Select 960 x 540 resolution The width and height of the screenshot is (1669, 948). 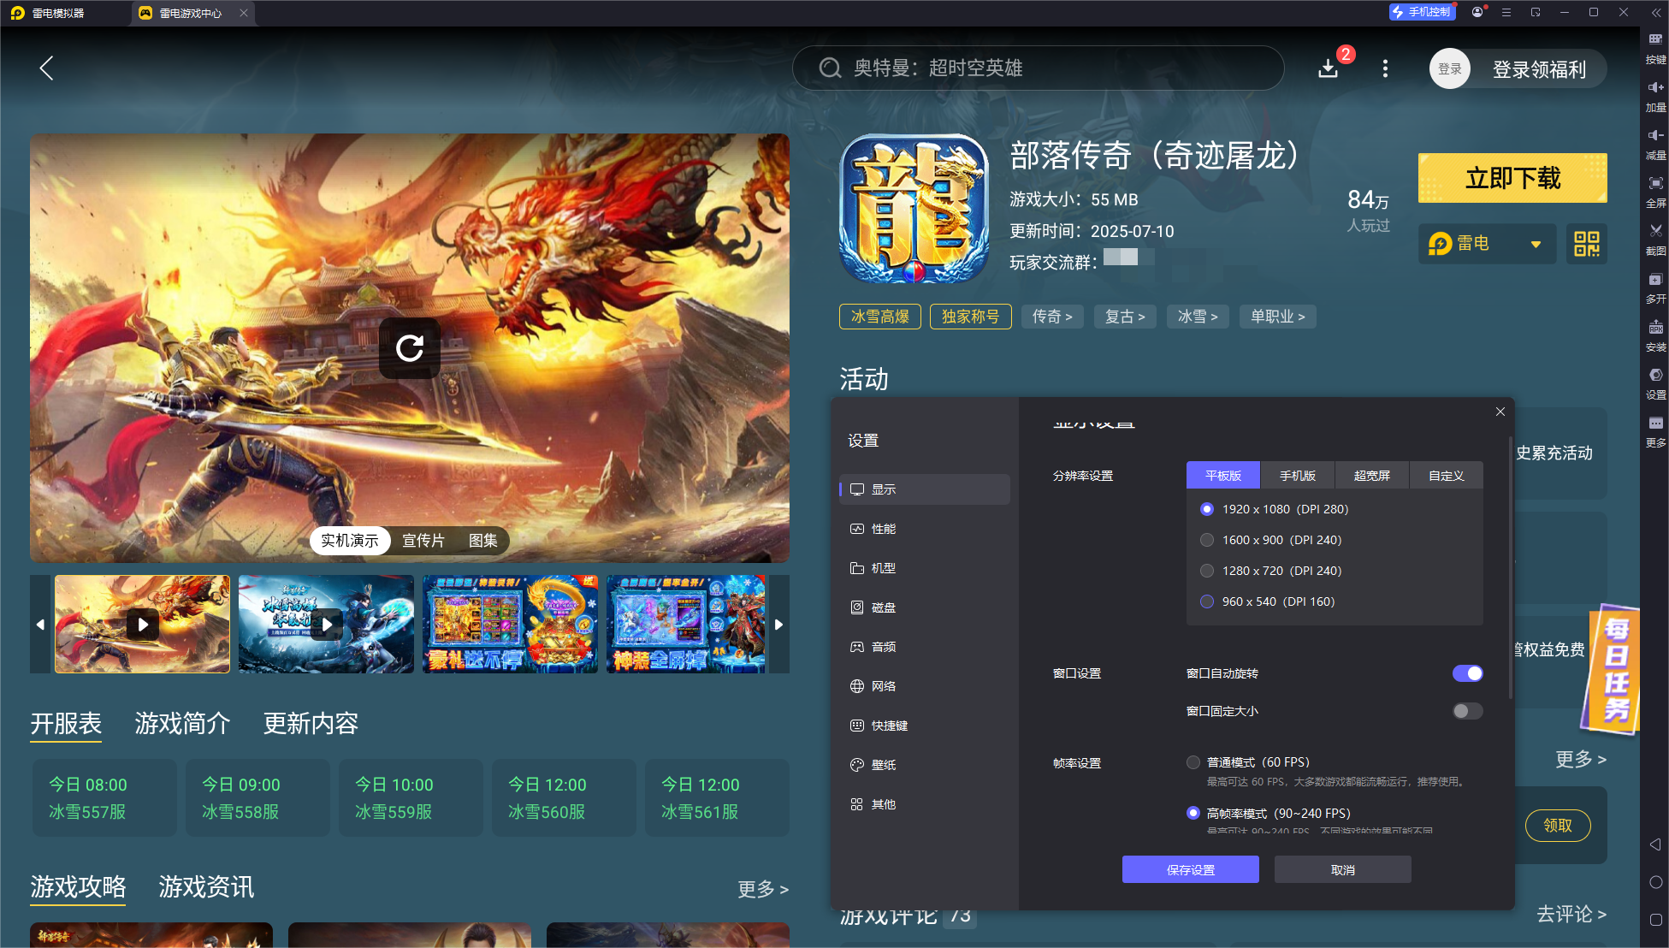coord(1268,601)
